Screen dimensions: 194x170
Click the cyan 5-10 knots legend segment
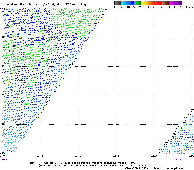124,3
